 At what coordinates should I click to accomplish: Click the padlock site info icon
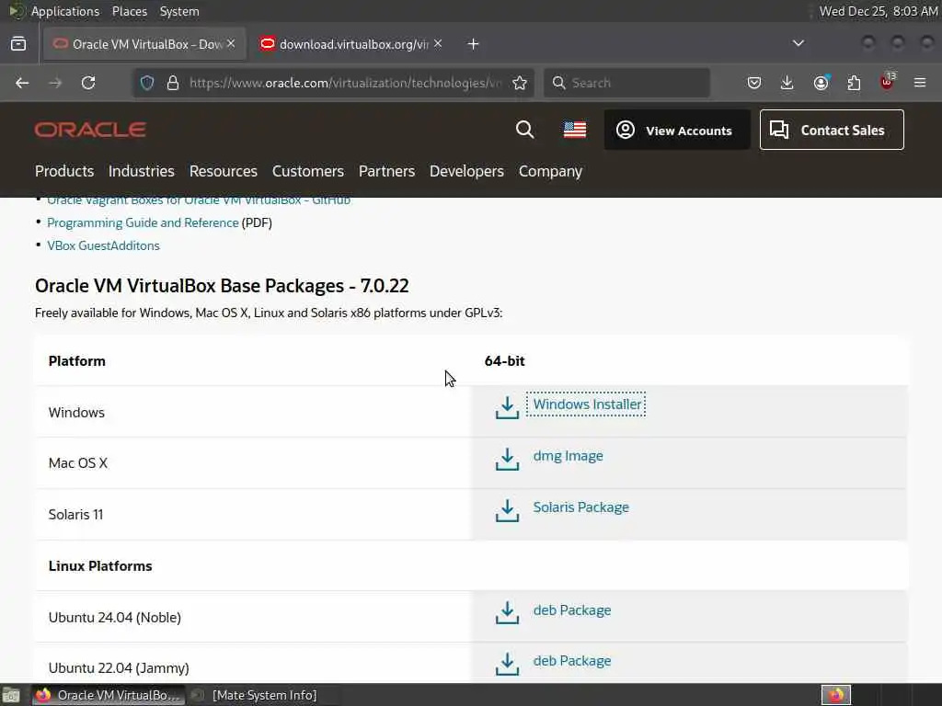[x=173, y=83]
